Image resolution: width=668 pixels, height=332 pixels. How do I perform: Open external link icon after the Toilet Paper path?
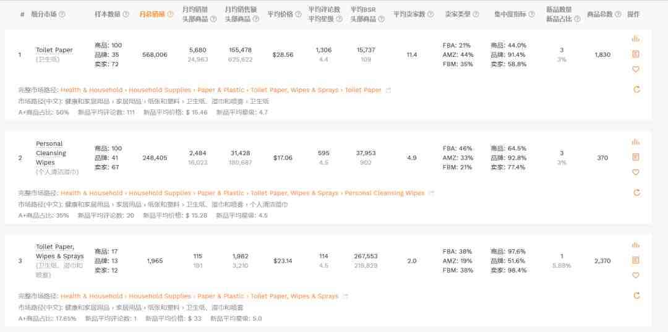[388, 90]
